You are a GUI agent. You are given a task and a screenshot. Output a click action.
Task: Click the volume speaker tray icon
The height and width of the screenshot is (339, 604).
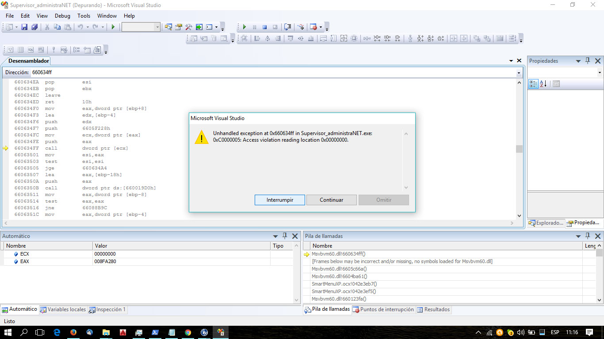click(520, 332)
